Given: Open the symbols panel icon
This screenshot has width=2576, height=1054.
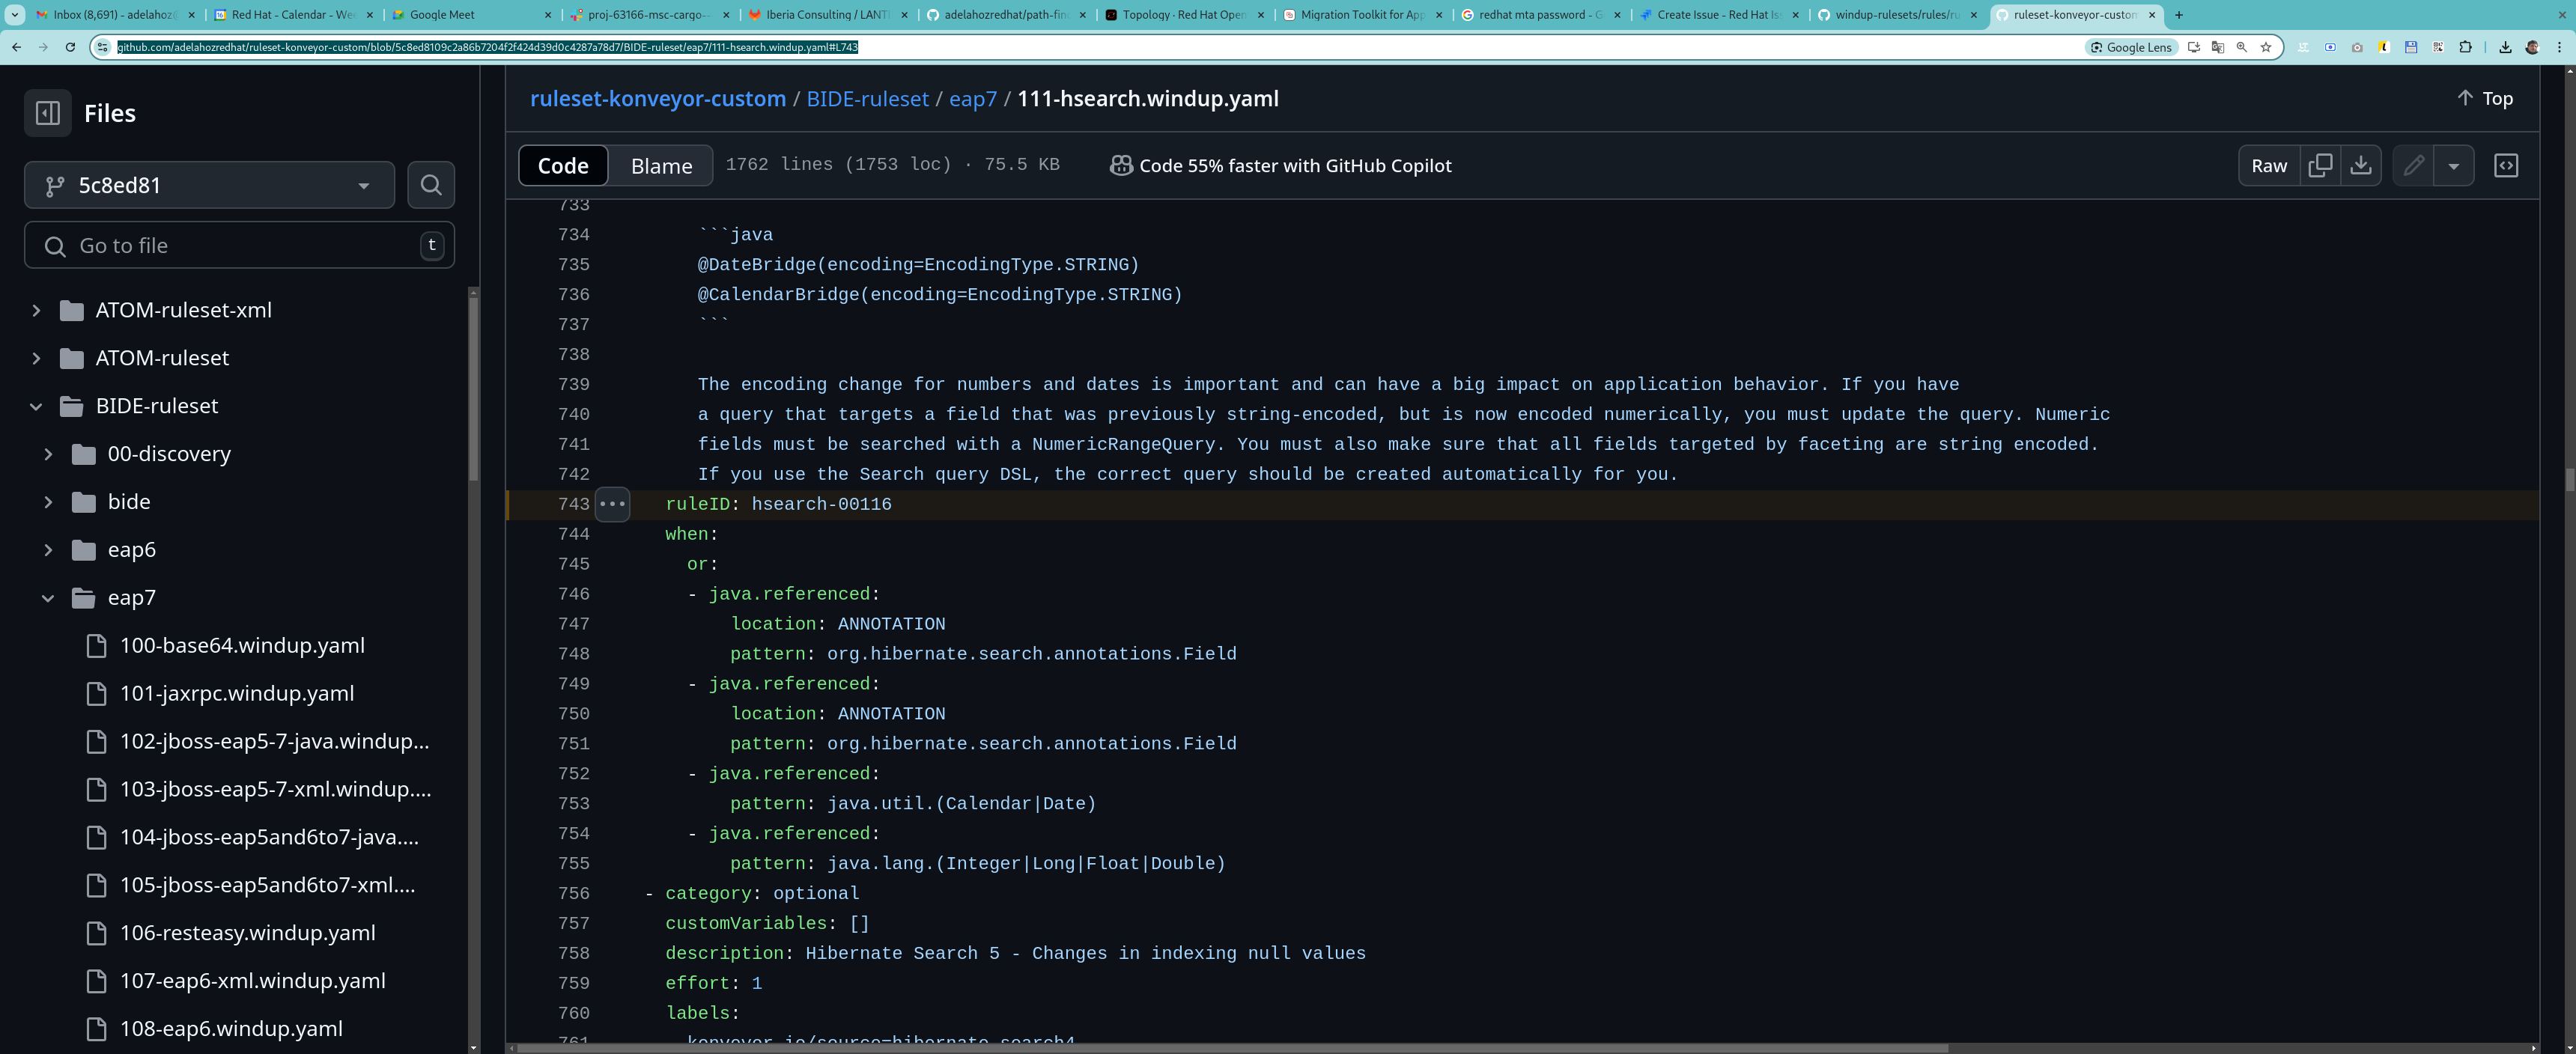Looking at the screenshot, I should pos(2505,166).
